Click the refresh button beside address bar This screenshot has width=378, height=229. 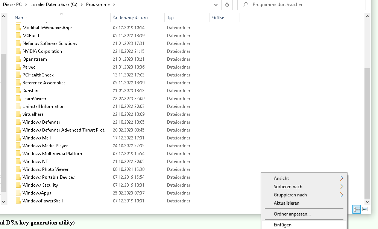(227, 4)
